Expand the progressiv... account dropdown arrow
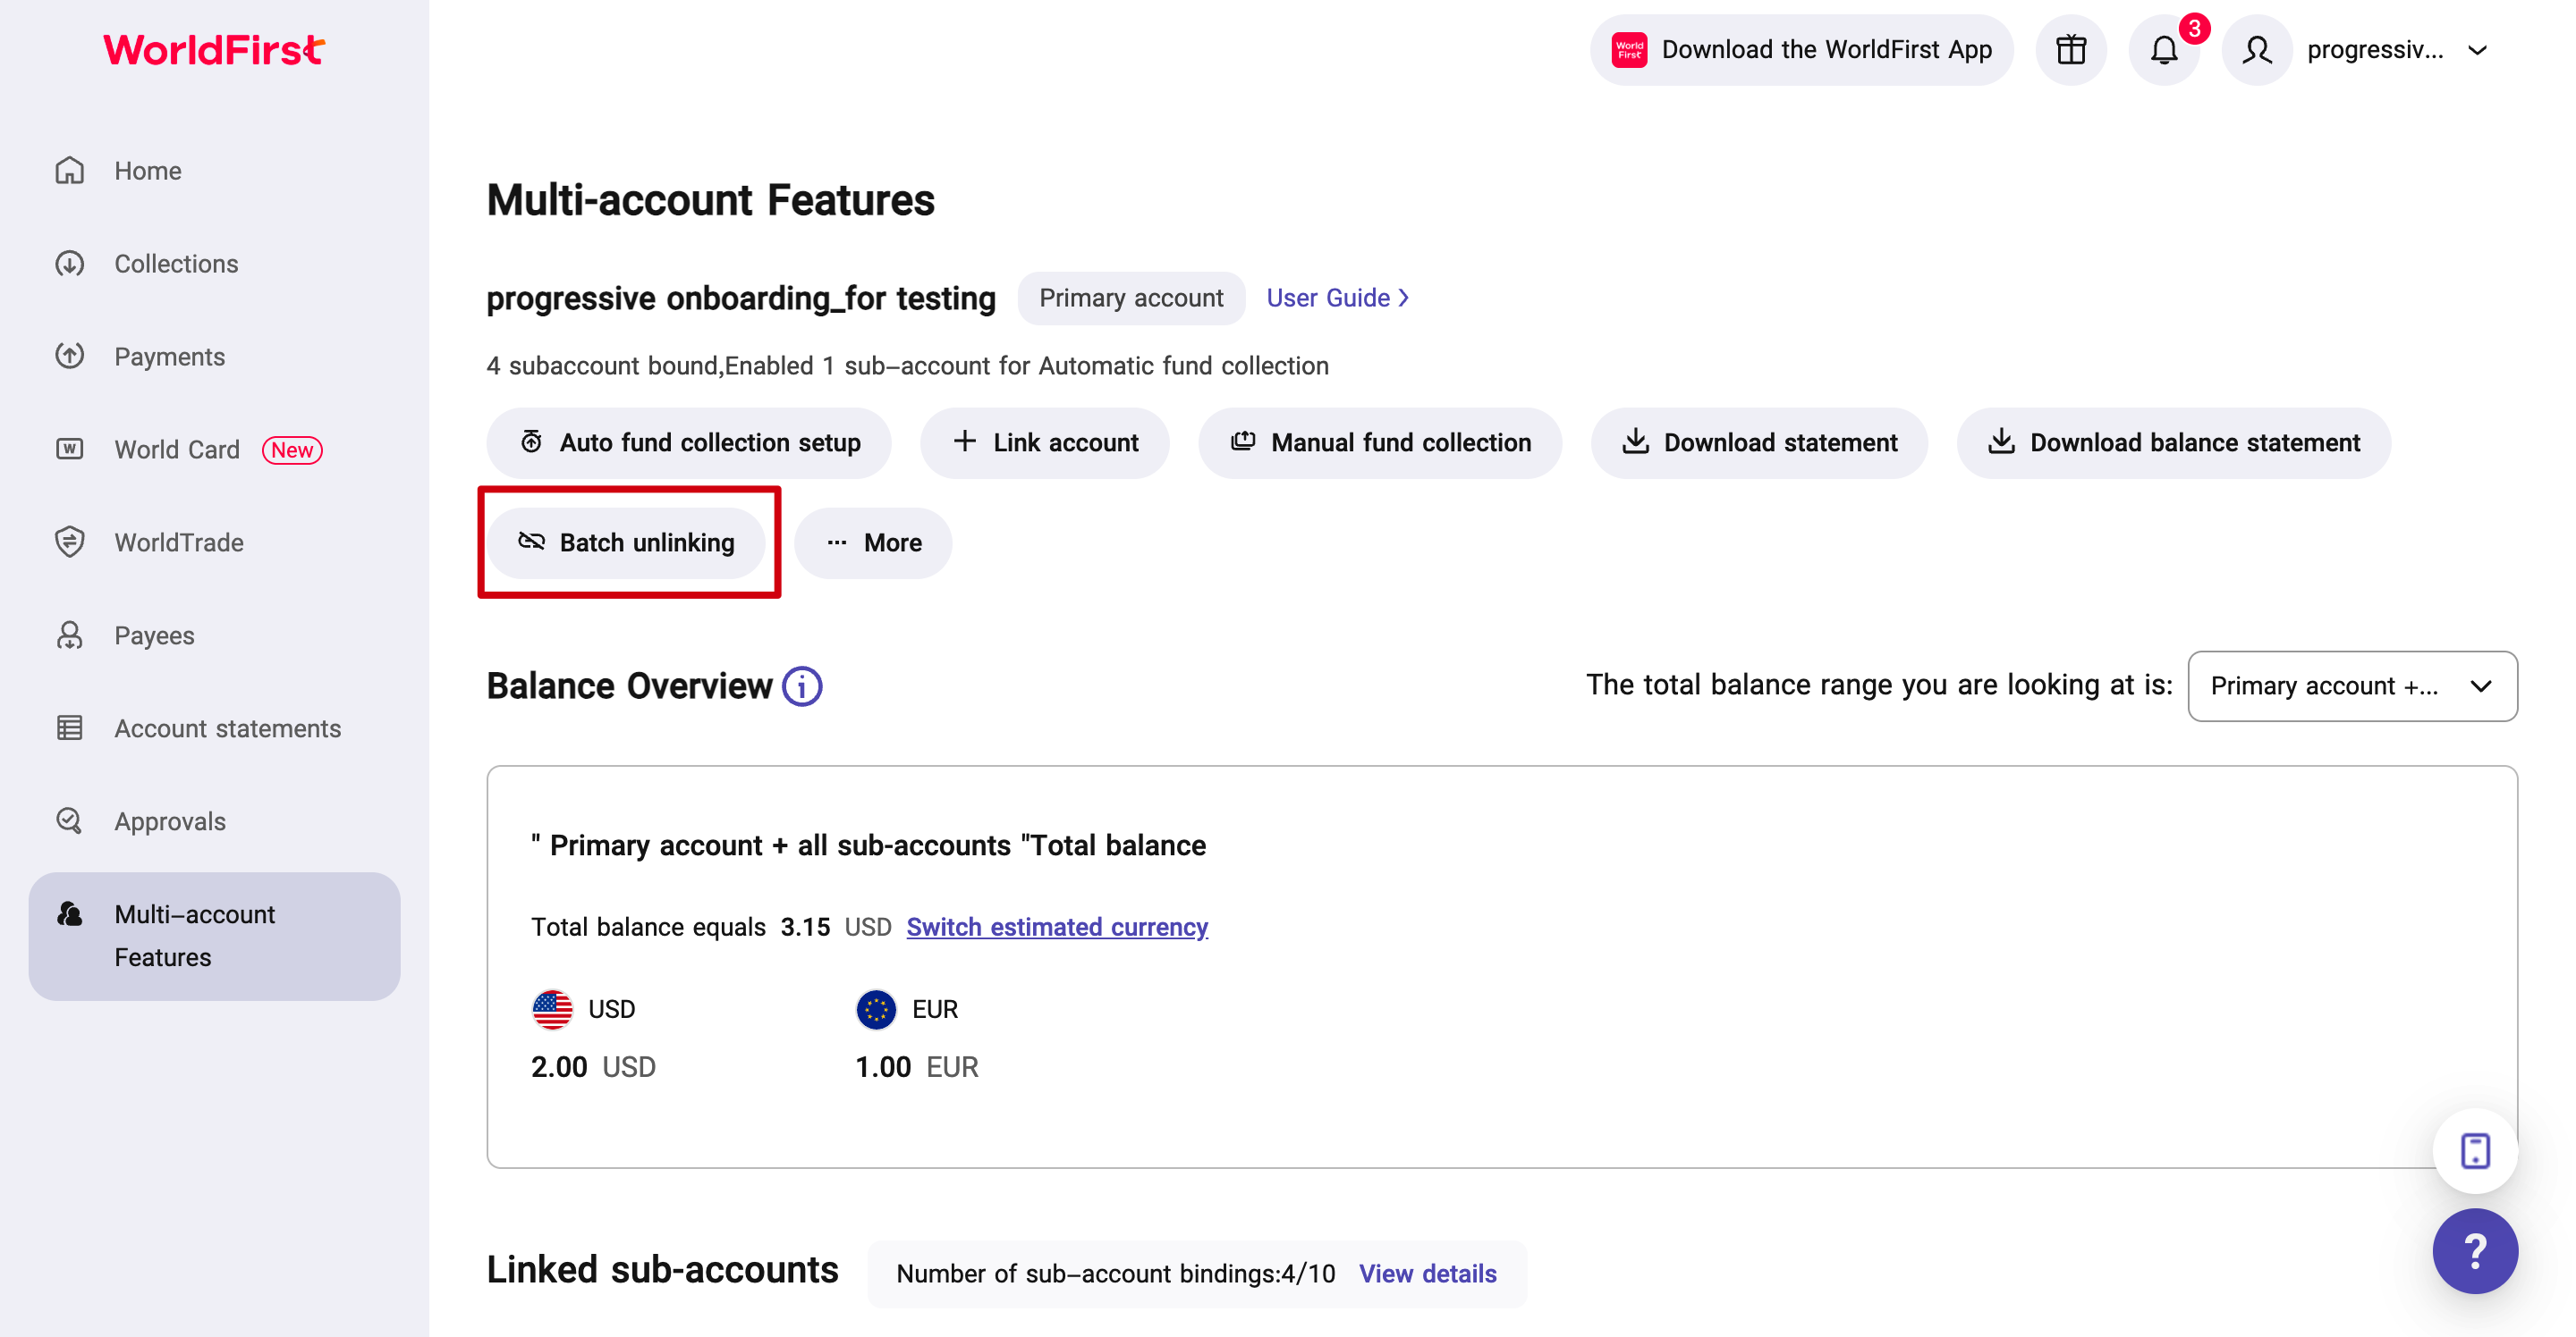The height and width of the screenshot is (1337, 2576). 2477,50
